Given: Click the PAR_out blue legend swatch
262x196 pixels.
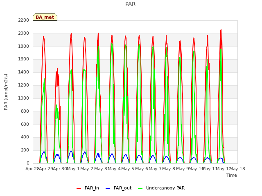Looking at the screenshot, I should pyautogui.click(x=108, y=189).
